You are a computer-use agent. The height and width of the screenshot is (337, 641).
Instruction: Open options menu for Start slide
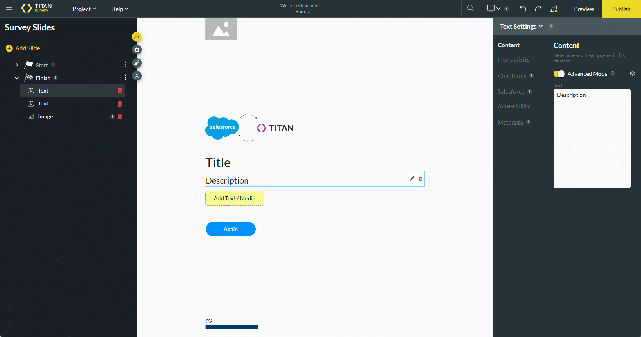pos(125,64)
